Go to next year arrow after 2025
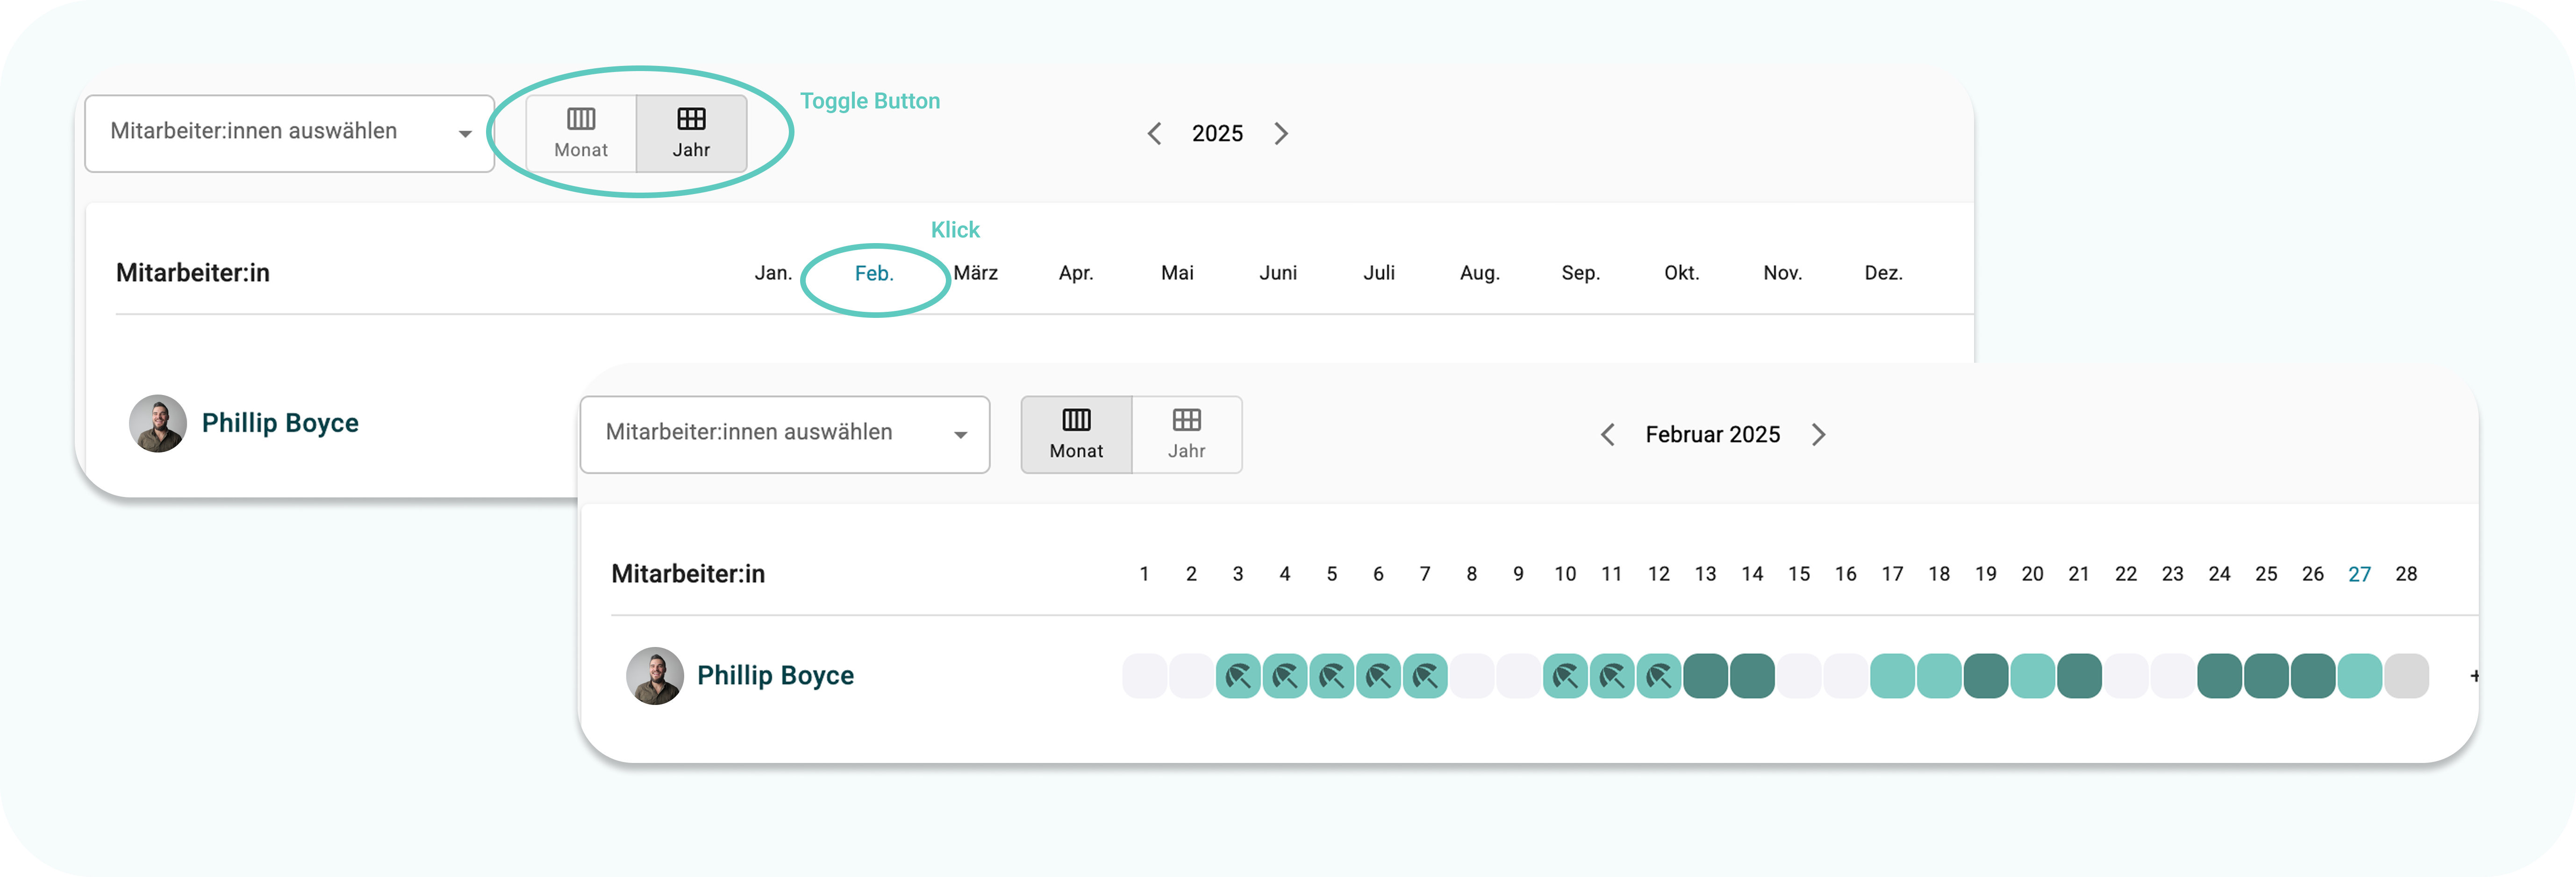This screenshot has height=877, width=2576. click(x=1281, y=134)
